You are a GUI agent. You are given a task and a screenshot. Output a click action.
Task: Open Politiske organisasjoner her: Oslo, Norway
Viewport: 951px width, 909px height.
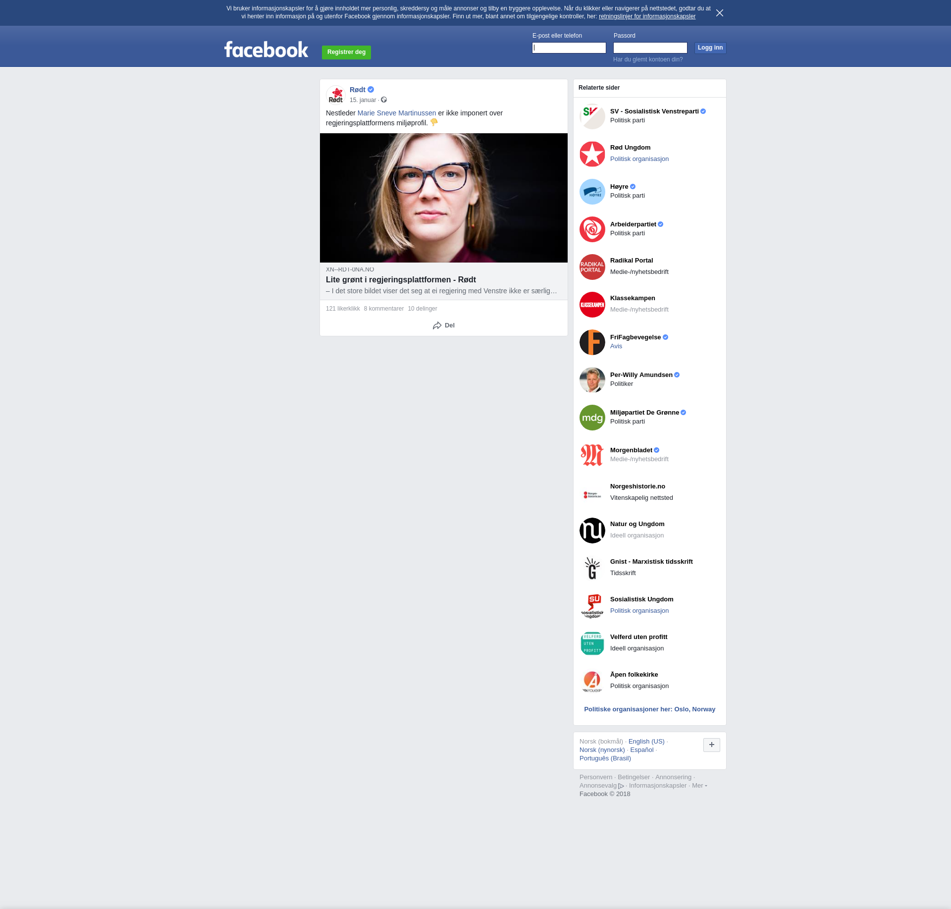(650, 709)
